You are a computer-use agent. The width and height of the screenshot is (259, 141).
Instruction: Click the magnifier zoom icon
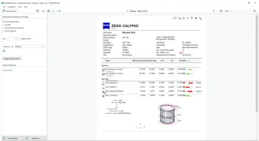(x=254, y=11)
